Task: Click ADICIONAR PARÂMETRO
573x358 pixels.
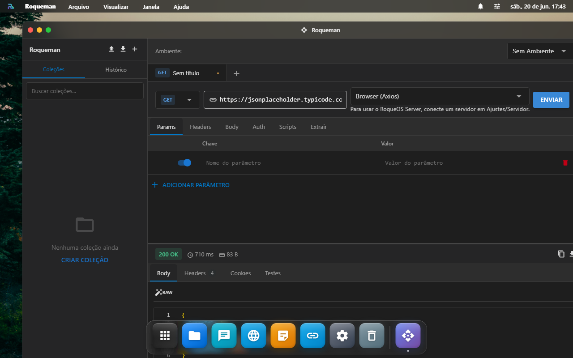Action: [191, 185]
